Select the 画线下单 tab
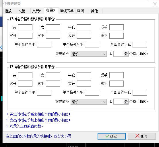This screenshot has width=159, height=147. [67, 11]
